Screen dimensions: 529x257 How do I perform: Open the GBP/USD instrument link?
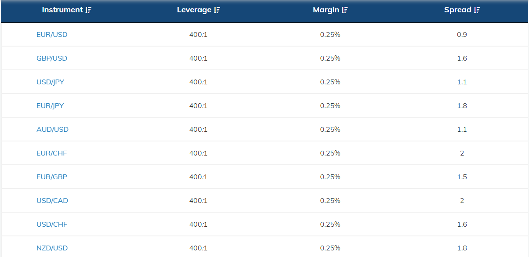point(52,58)
